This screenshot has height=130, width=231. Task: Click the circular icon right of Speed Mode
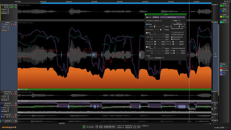[x=135, y=127]
